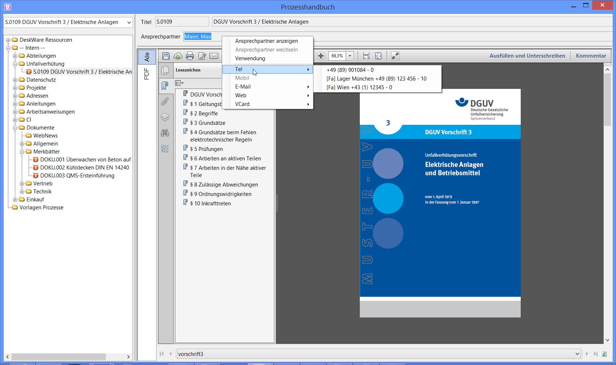Image resolution: width=616 pixels, height=365 pixels.
Task: Select phone number +49 (89) 901084 - 0
Action: (377, 70)
